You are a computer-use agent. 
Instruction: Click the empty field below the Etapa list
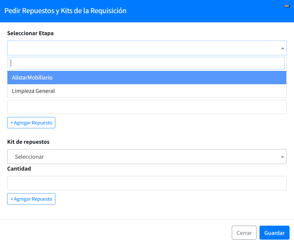coord(147,107)
